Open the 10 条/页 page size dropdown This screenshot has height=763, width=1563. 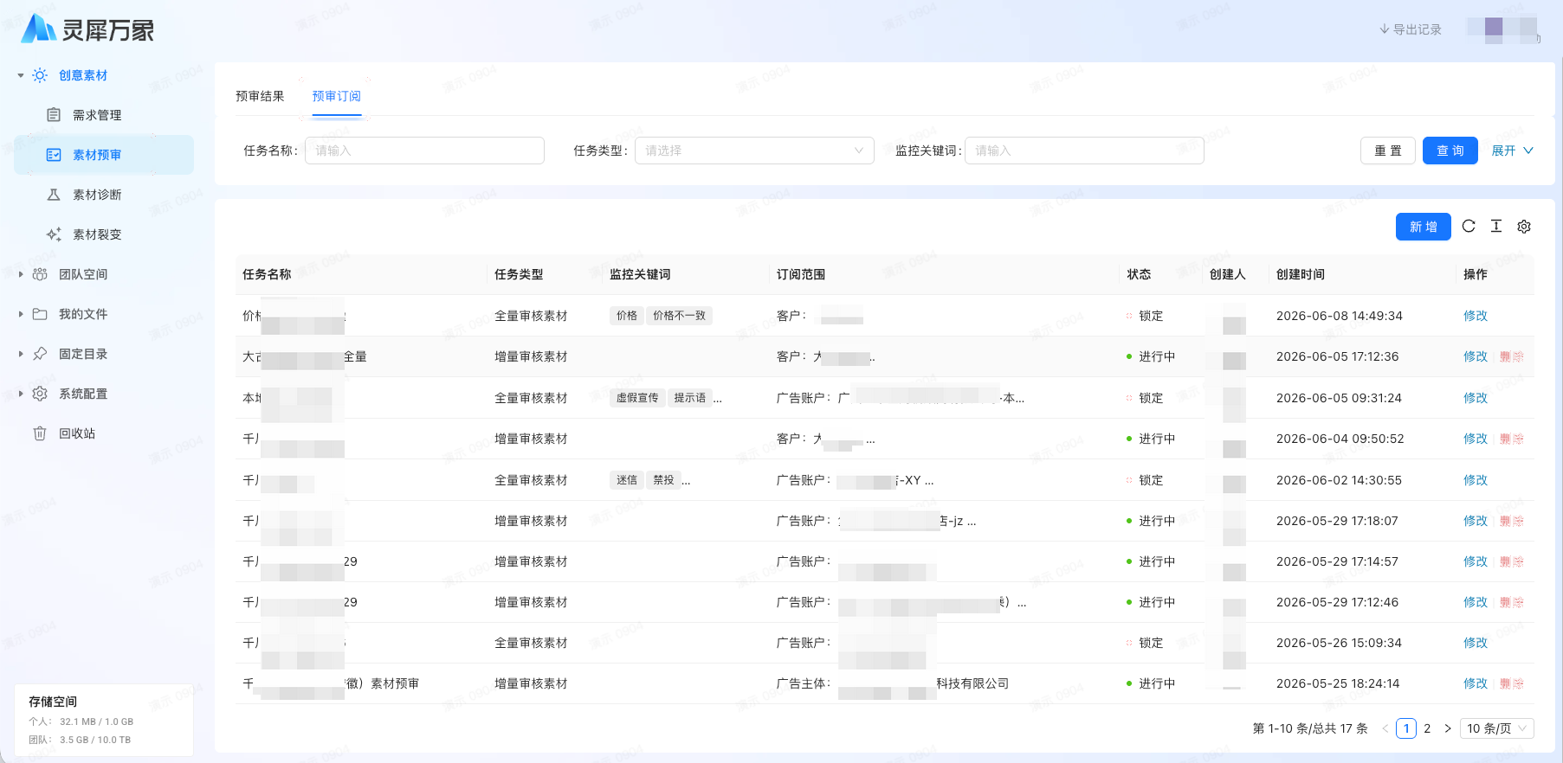click(x=1497, y=728)
